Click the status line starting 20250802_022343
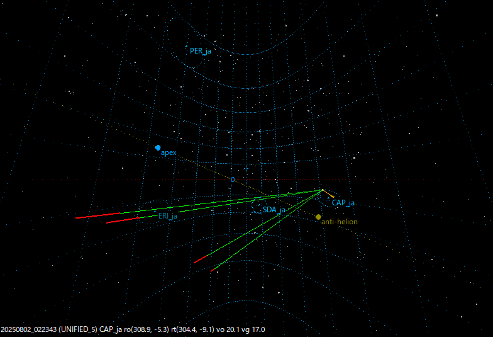The image size is (493, 337). click(133, 329)
